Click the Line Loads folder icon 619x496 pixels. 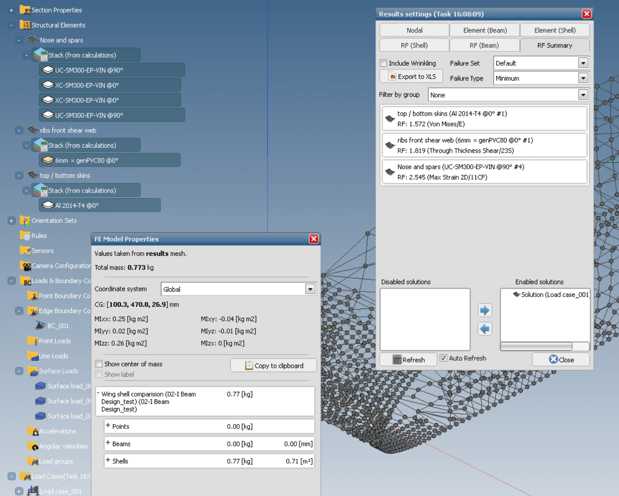pos(33,356)
